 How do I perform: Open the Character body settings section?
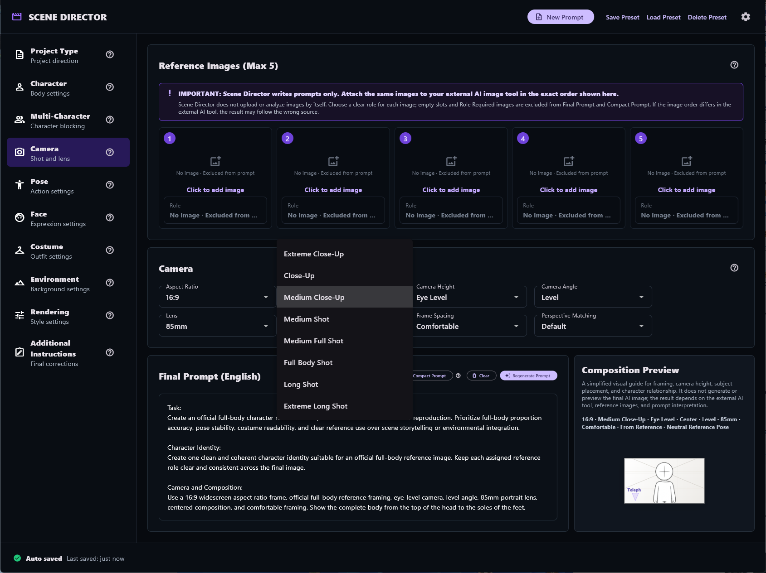point(68,87)
